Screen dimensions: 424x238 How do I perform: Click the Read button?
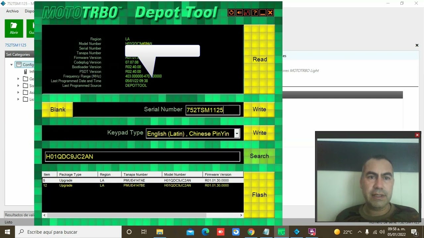click(260, 59)
